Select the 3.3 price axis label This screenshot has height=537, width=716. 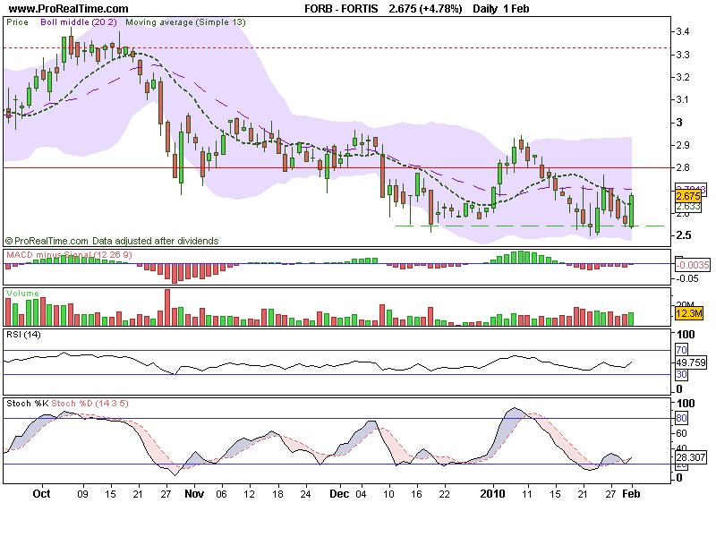coord(683,55)
